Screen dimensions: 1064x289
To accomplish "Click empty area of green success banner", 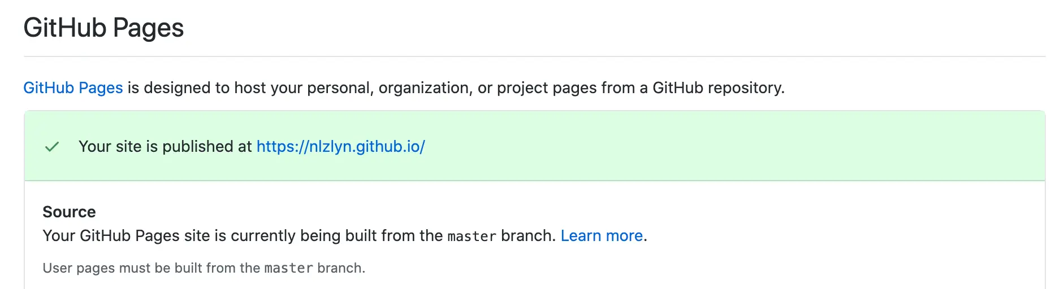I will tap(735, 147).
